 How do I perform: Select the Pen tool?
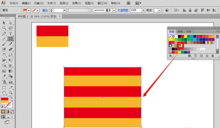coord(4,34)
